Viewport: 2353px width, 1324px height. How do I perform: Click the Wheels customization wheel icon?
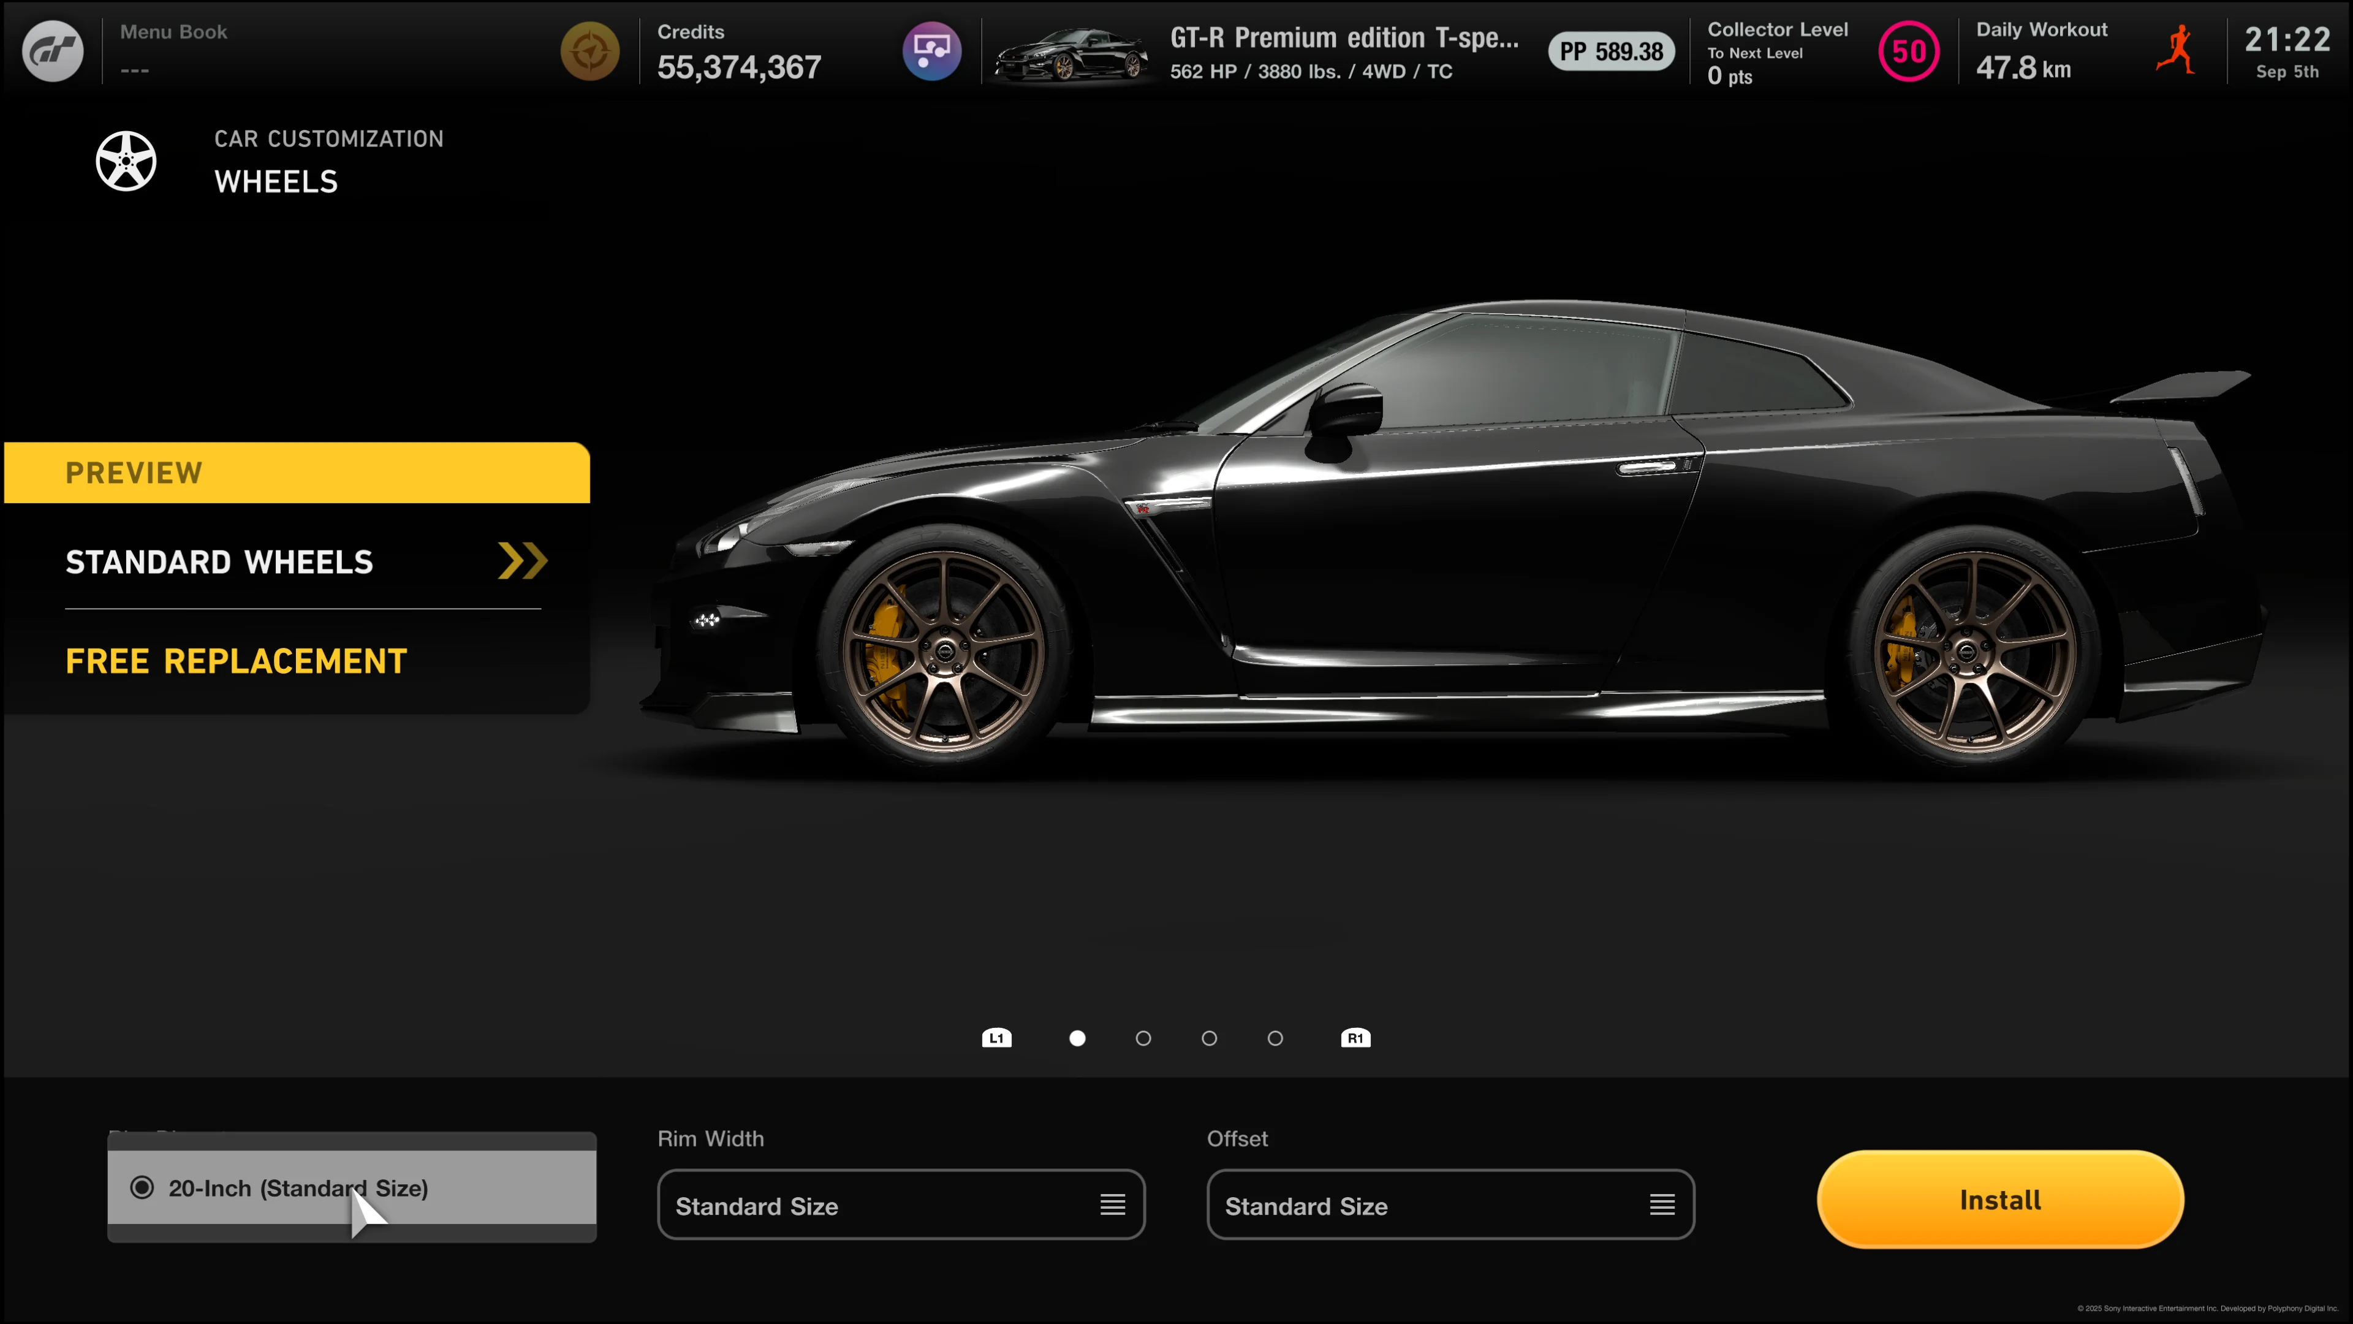[x=126, y=161]
